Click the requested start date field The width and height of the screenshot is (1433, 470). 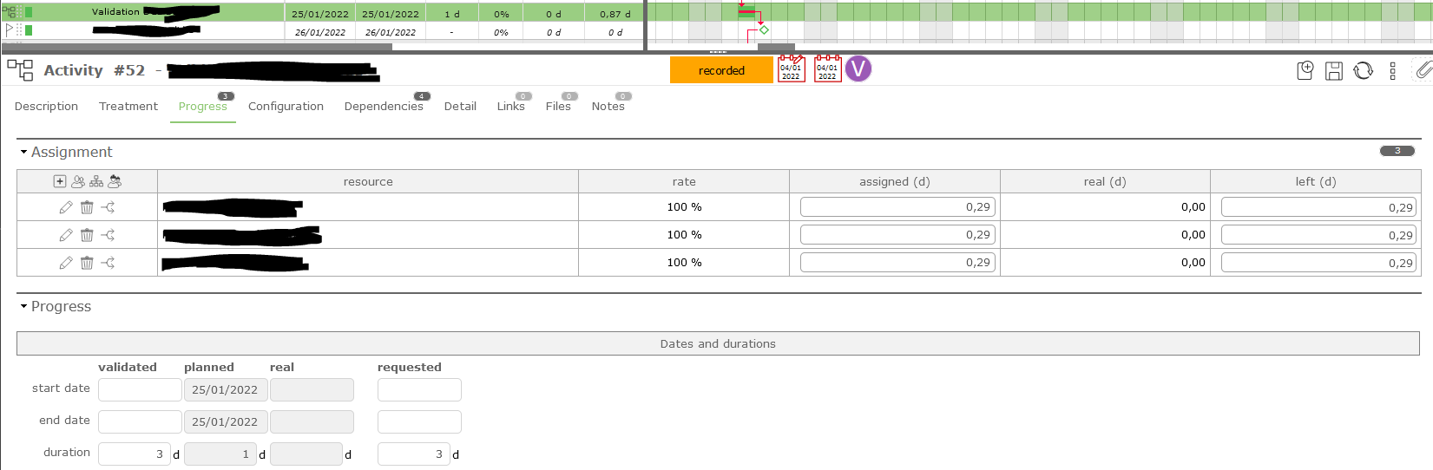(419, 389)
